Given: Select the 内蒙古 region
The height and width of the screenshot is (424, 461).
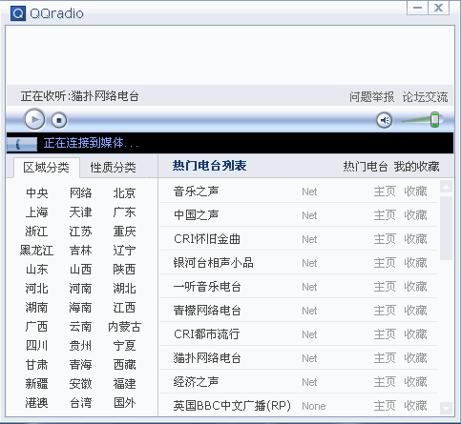Looking at the screenshot, I should 124,327.
